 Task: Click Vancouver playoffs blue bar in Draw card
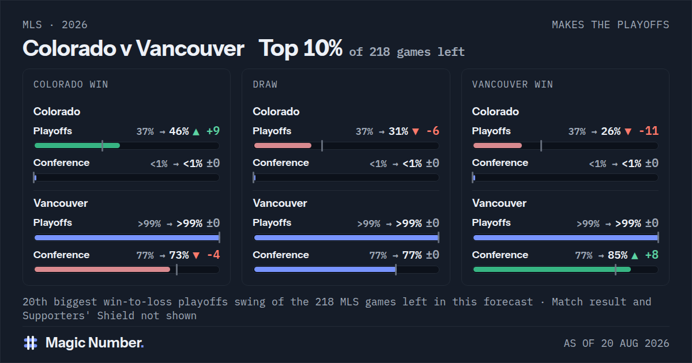pos(346,237)
